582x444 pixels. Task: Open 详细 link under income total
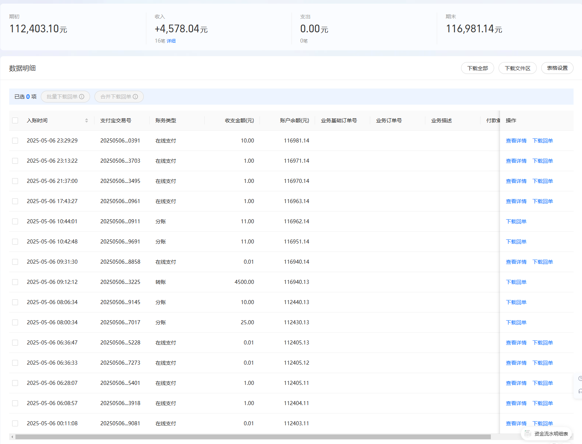pos(171,41)
